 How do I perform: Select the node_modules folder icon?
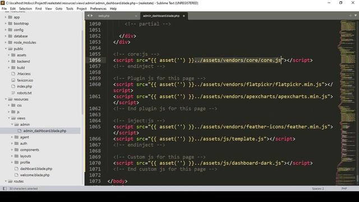pyautogui.click(x=10, y=43)
